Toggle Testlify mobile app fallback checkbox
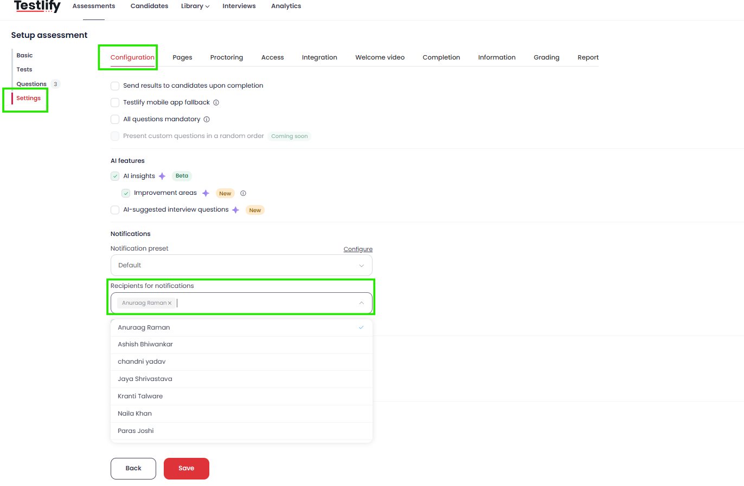Viewport: 744px width, 486px height. tap(115, 102)
